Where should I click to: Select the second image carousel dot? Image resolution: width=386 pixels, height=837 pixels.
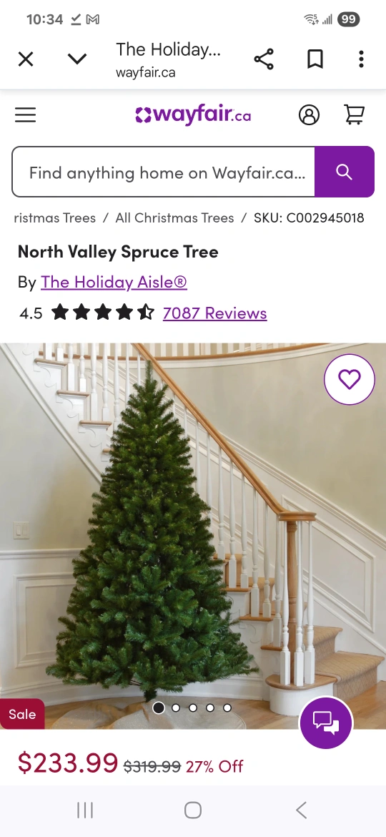point(176,708)
